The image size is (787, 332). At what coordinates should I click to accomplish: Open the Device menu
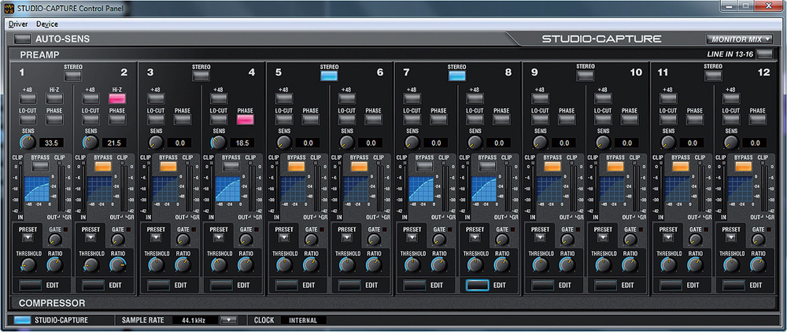point(46,24)
